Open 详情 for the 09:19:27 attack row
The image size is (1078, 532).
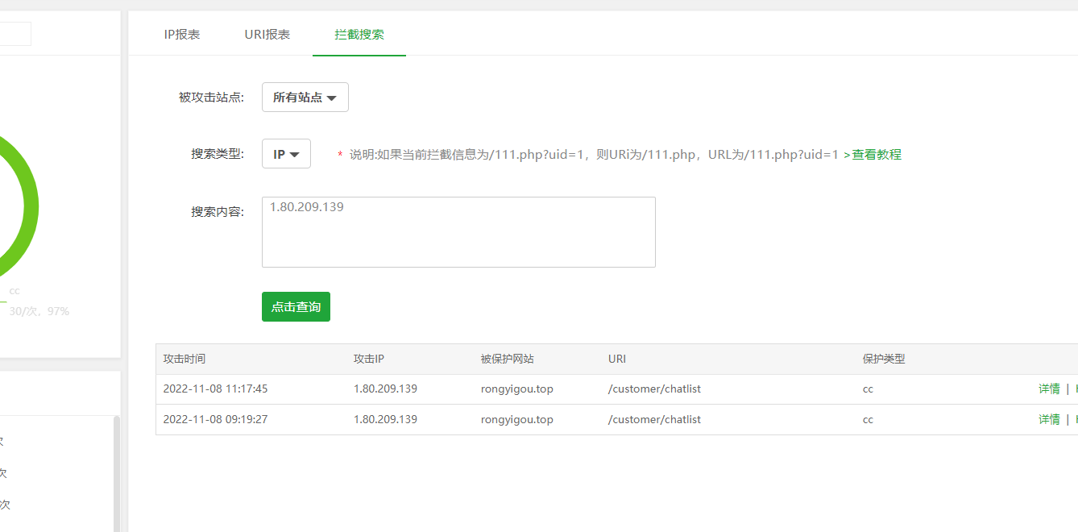tap(1049, 419)
